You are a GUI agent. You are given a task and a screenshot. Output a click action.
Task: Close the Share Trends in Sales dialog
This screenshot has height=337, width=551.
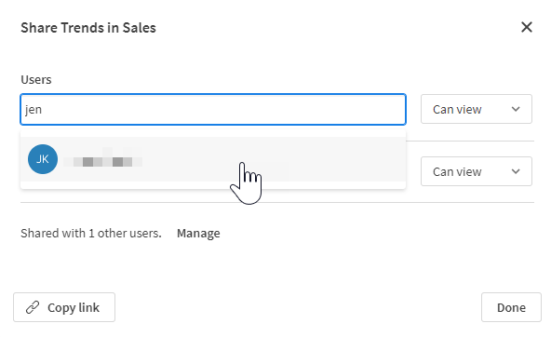click(527, 27)
